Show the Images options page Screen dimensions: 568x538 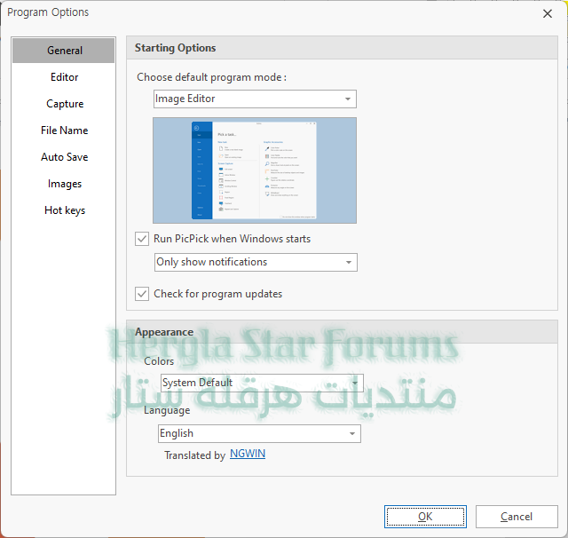click(x=64, y=184)
